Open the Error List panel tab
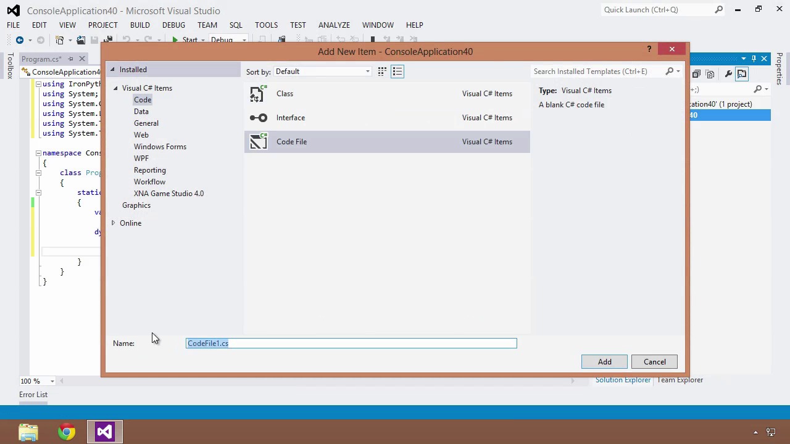The image size is (790, 444). 33,395
